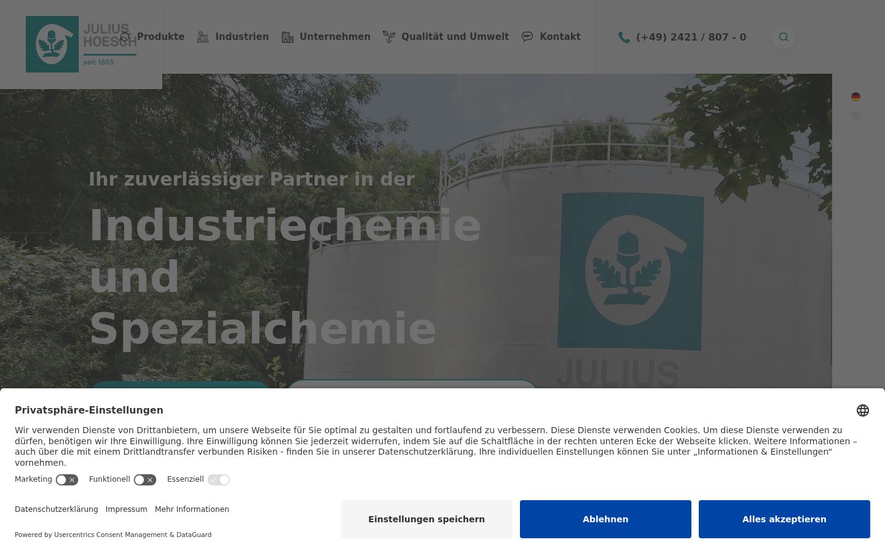Click the Powered by Usercentrics text

coord(113,535)
